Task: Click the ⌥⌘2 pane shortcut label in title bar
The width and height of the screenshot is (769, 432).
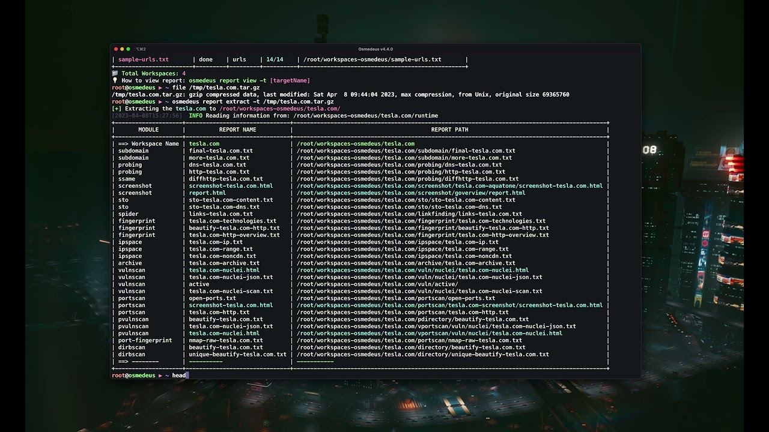Action: 141,49
